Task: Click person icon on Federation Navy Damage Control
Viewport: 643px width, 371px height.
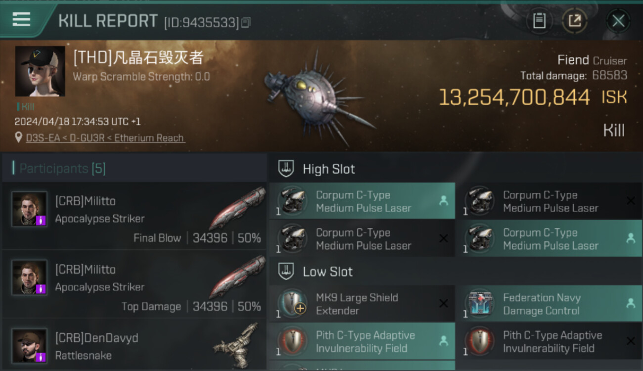Action: pos(631,304)
